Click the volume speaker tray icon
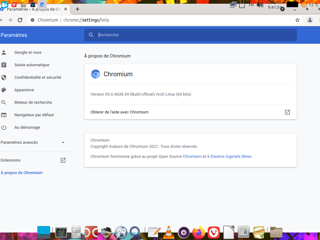320x240 pixels. click(x=260, y=4)
